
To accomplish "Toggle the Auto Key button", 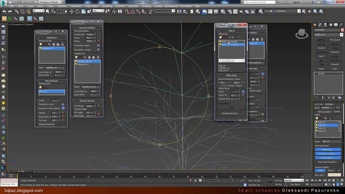I will 278,181.
